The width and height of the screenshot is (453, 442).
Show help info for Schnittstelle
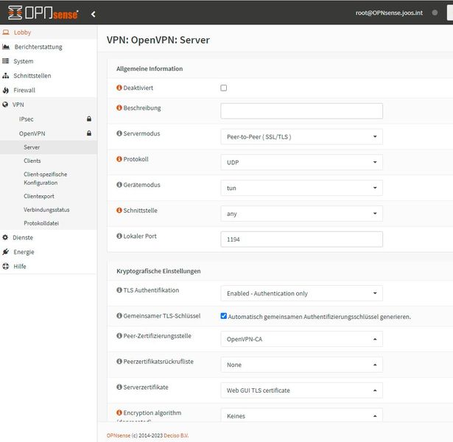(x=119, y=210)
